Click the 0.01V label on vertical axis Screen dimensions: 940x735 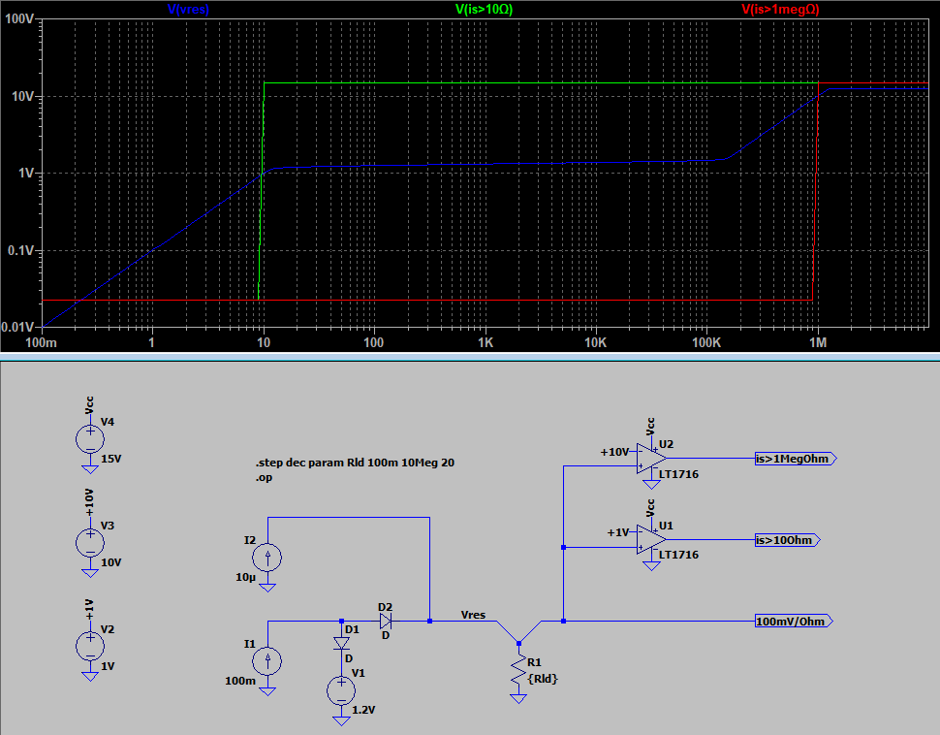pos(18,328)
